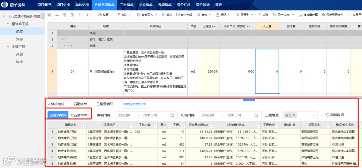The height and width of the screenshot is (168, 362).
Task: Click the trash delete icon
Action: [72, 15]
